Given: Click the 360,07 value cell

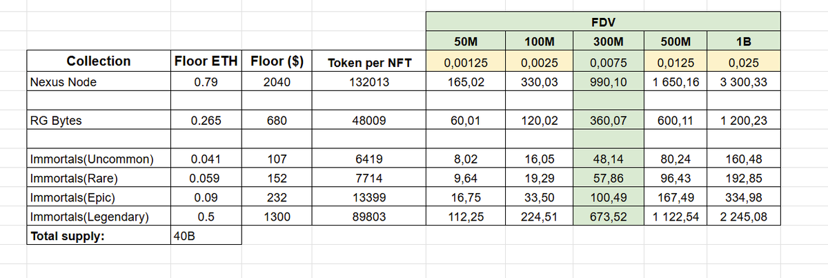Looking at the screenshot, I should [608, 121].
